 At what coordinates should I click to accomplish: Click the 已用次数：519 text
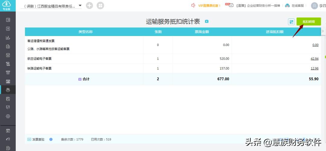101,139
